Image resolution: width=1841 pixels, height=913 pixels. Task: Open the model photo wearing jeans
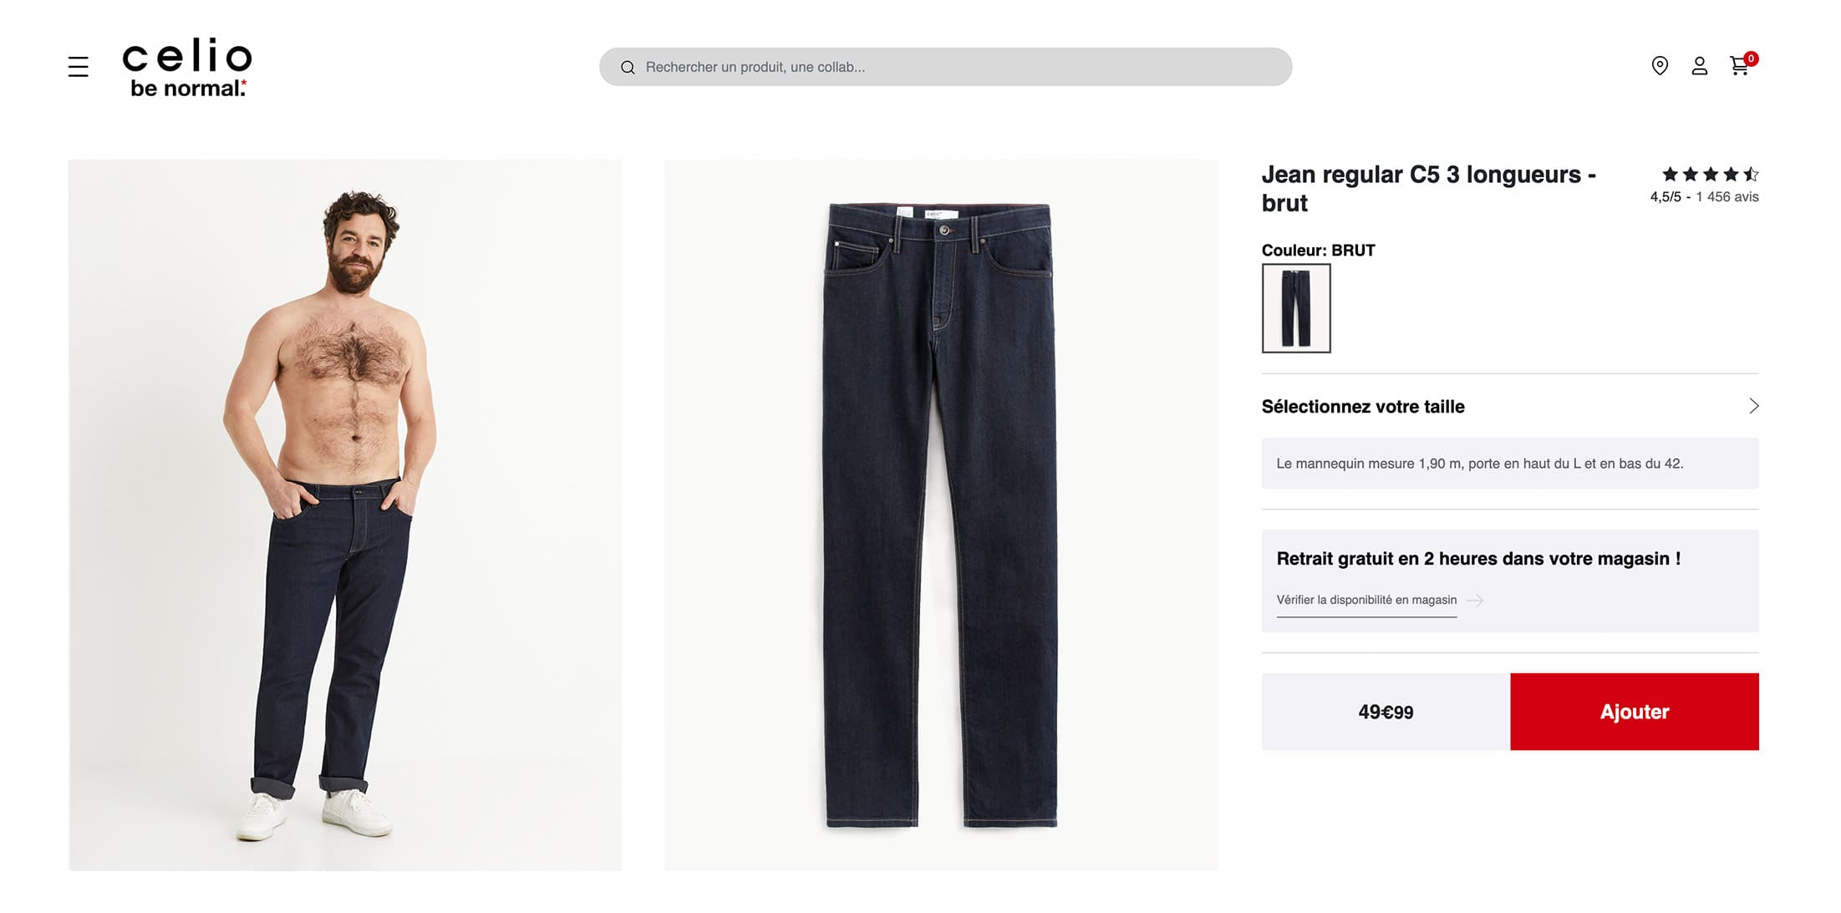click(x=344, y=515)
